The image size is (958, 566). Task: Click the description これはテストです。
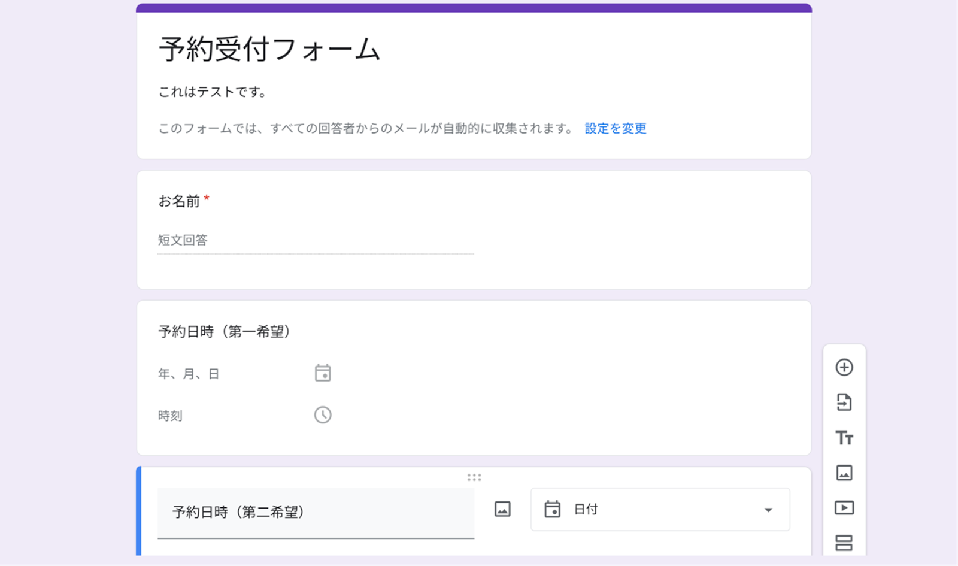[213, 92]
